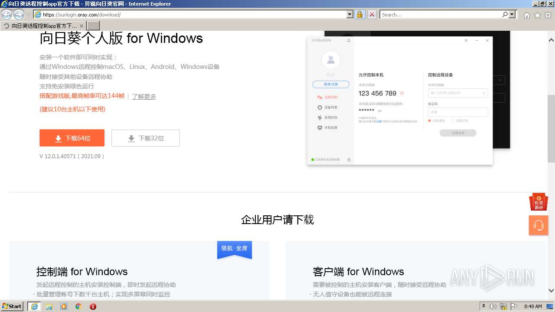Open Favorites via the star icon
The height and width of the screenshot is (312, 555).
point(537,15)
